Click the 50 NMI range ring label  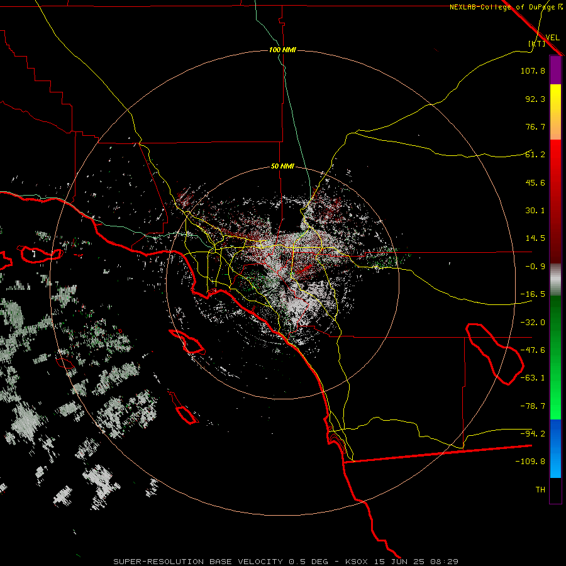[x=282, y=167]
